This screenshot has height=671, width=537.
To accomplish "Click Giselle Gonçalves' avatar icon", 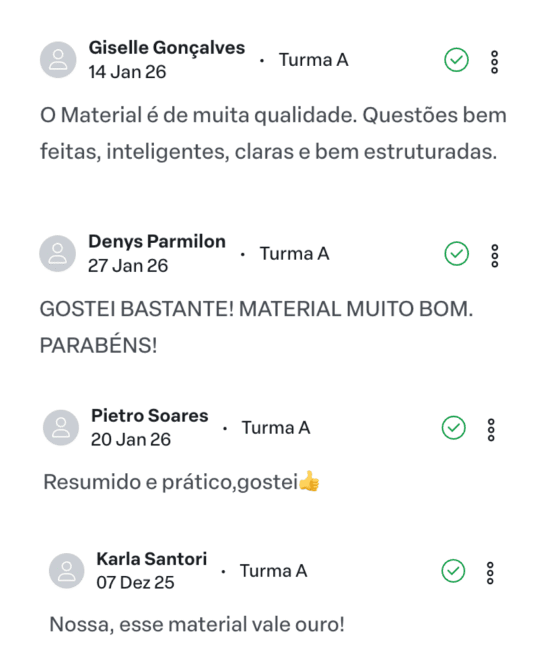I will [x=58, y=60].
